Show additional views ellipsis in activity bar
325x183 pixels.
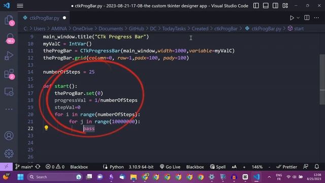tap(9, 109)
